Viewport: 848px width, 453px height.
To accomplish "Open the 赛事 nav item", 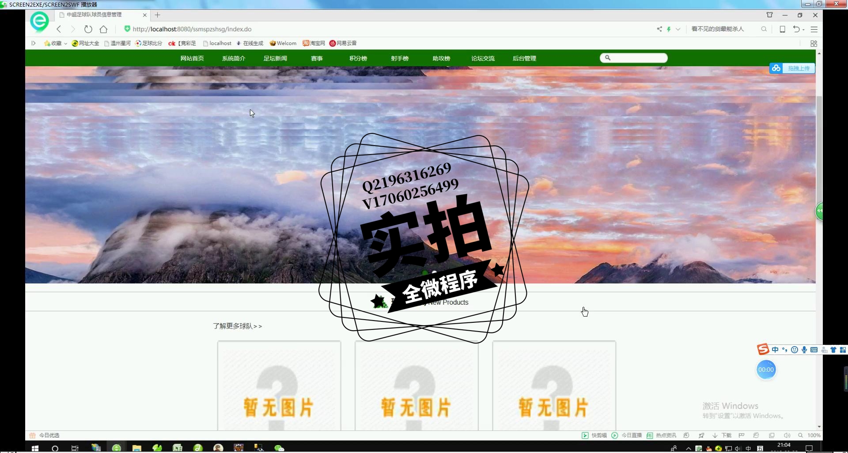I will 317,58.
